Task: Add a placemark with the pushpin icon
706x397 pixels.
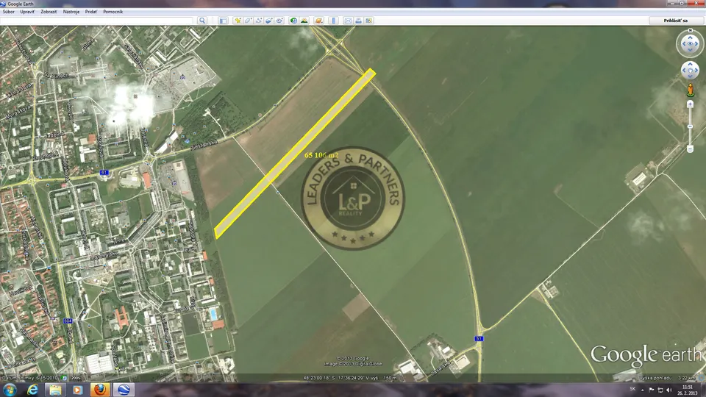Action: (x=238, y=21)
